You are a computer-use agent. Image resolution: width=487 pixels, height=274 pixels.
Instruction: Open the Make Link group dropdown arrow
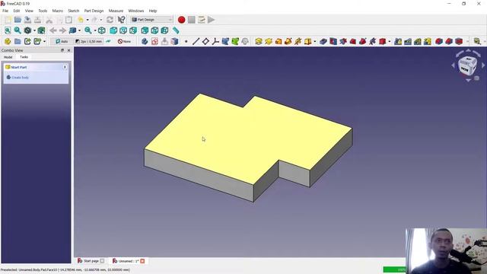pyautogui.click(x=44, y=41)
